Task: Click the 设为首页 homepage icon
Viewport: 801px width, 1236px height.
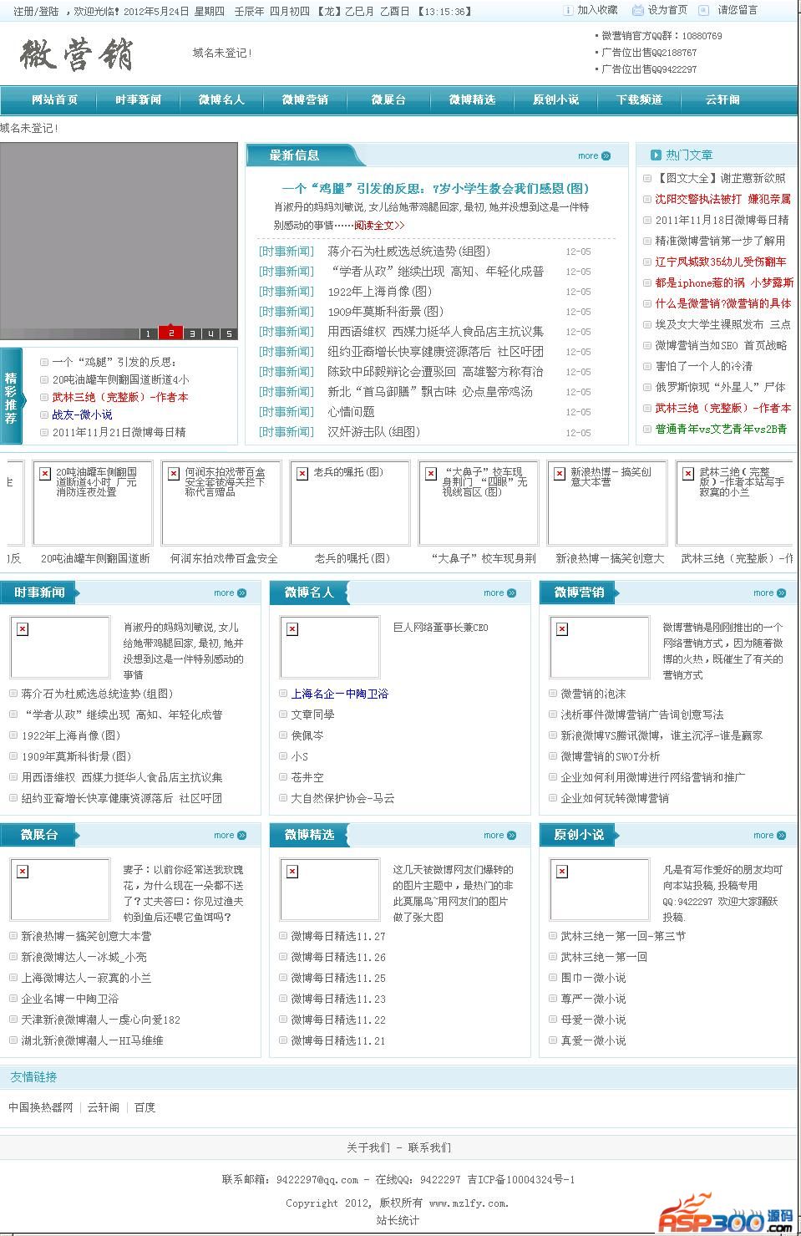Action: click(x=638, y=10)
